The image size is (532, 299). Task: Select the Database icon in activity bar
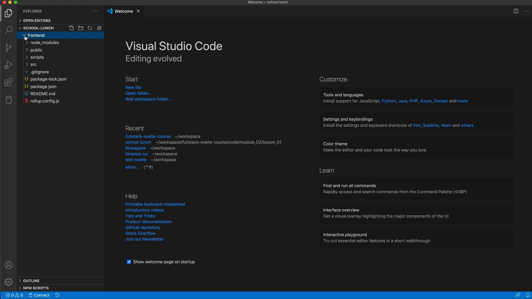point(8,100)
